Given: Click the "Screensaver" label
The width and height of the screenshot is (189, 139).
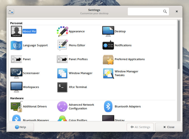Looking at the screenshot, I should point(31,73).
